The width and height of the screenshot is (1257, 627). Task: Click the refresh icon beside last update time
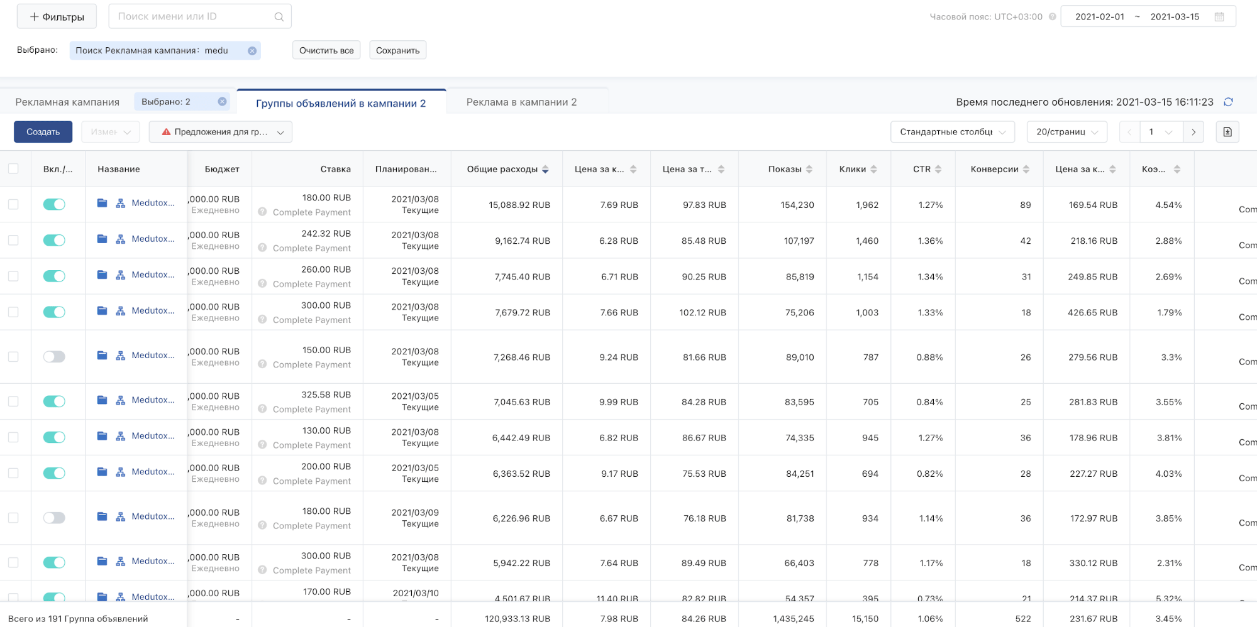[x=1228, y=102]
